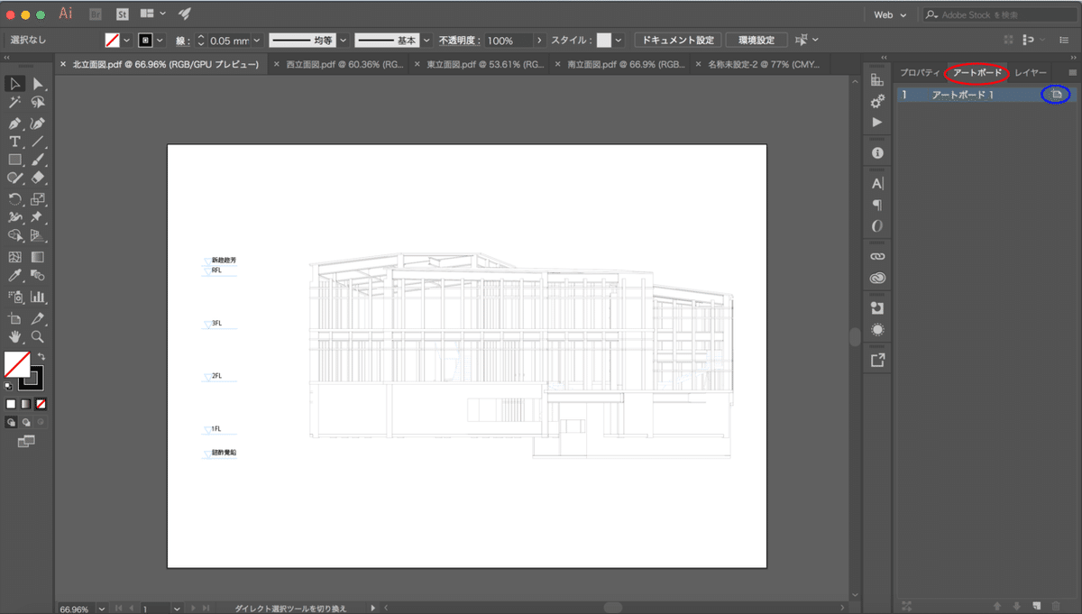Screen dimensions: 1082x614
Task: Select the Blend tool
Action: click(38, 276)
